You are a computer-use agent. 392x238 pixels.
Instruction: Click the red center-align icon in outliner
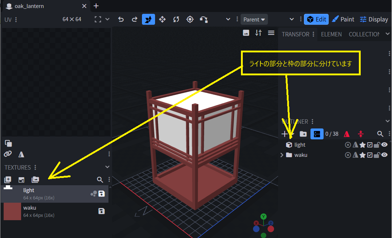click(360, 134)
